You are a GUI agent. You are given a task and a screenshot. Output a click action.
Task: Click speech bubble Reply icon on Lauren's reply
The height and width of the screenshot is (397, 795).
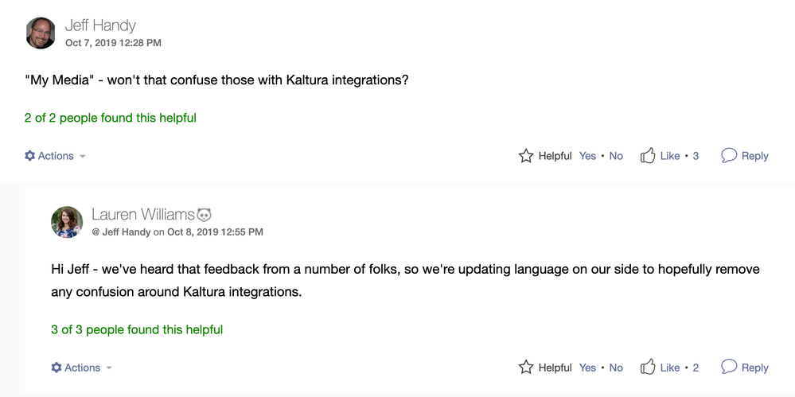(729, 367)
